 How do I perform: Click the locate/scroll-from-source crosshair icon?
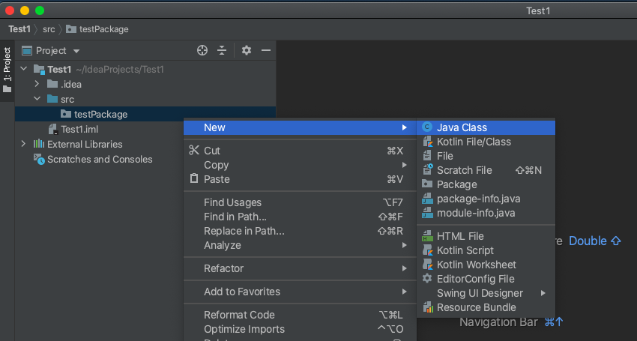[202, 50]
